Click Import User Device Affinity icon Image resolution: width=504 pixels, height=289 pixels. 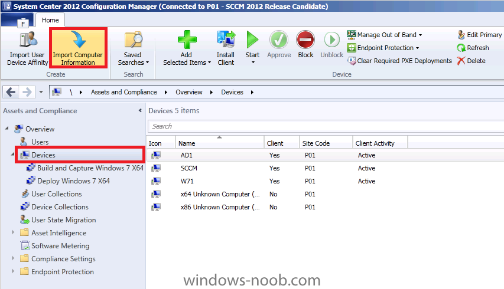pos(28,40)
